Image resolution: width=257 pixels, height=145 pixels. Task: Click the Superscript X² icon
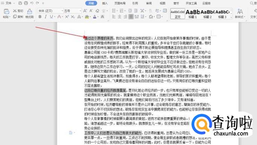tap(67, 17)
